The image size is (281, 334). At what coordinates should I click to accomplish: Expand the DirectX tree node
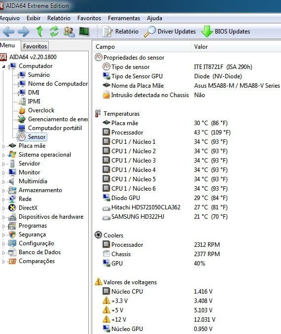[3, 208]
